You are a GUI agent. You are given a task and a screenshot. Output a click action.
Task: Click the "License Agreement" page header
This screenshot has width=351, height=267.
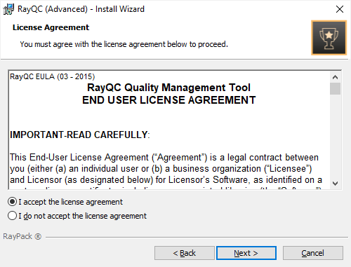pyautogui.click(x=51, y=27)
